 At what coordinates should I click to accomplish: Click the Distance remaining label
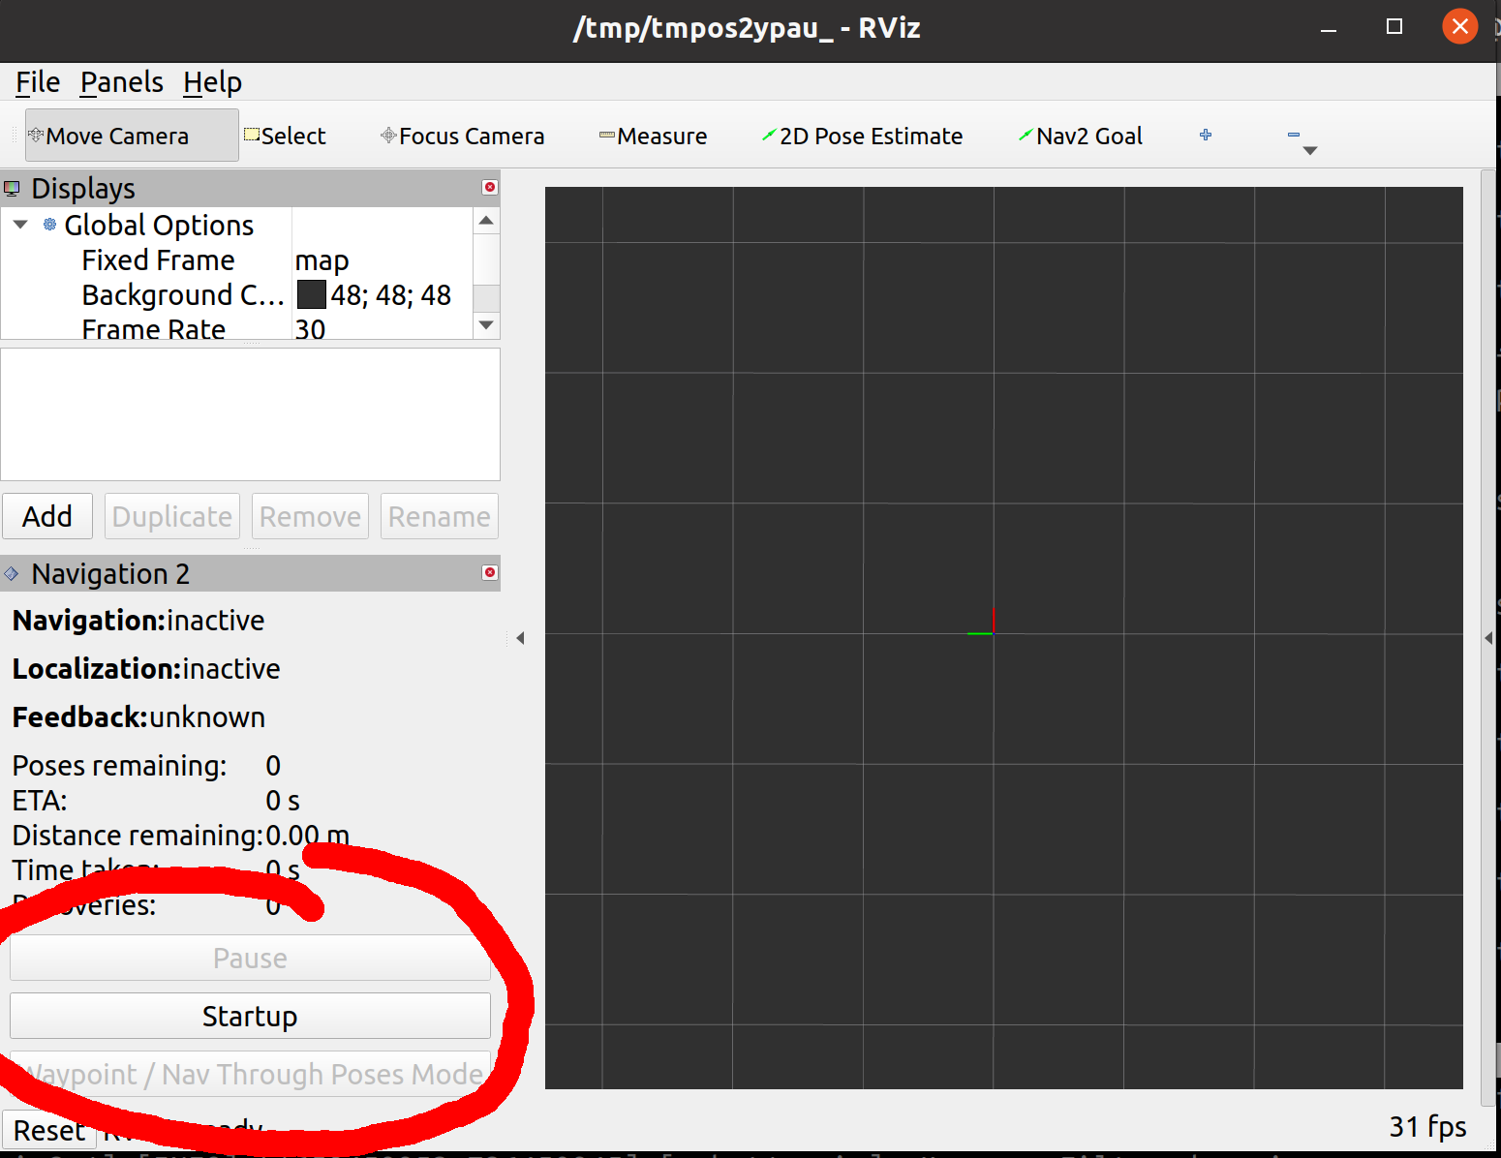click(x=138, y=835)
